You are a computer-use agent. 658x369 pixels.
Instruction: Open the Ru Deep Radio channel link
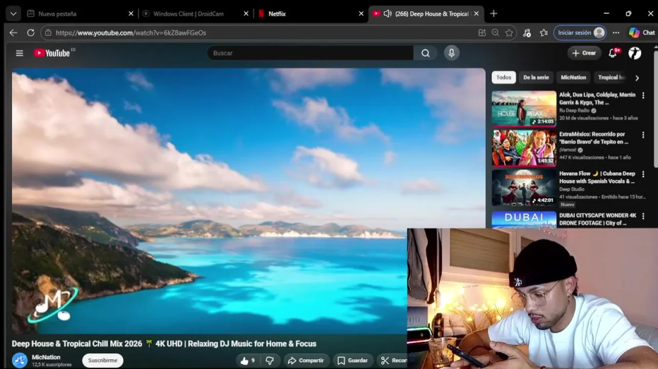[574, 110]
